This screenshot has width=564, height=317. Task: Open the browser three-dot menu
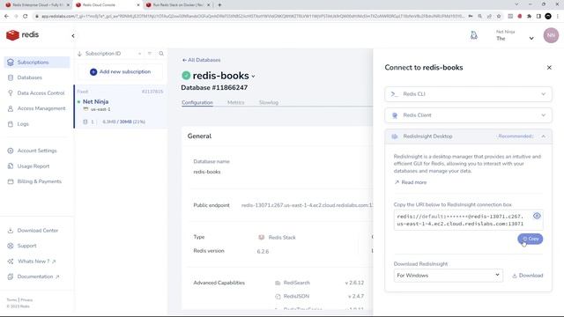[558, 16]
